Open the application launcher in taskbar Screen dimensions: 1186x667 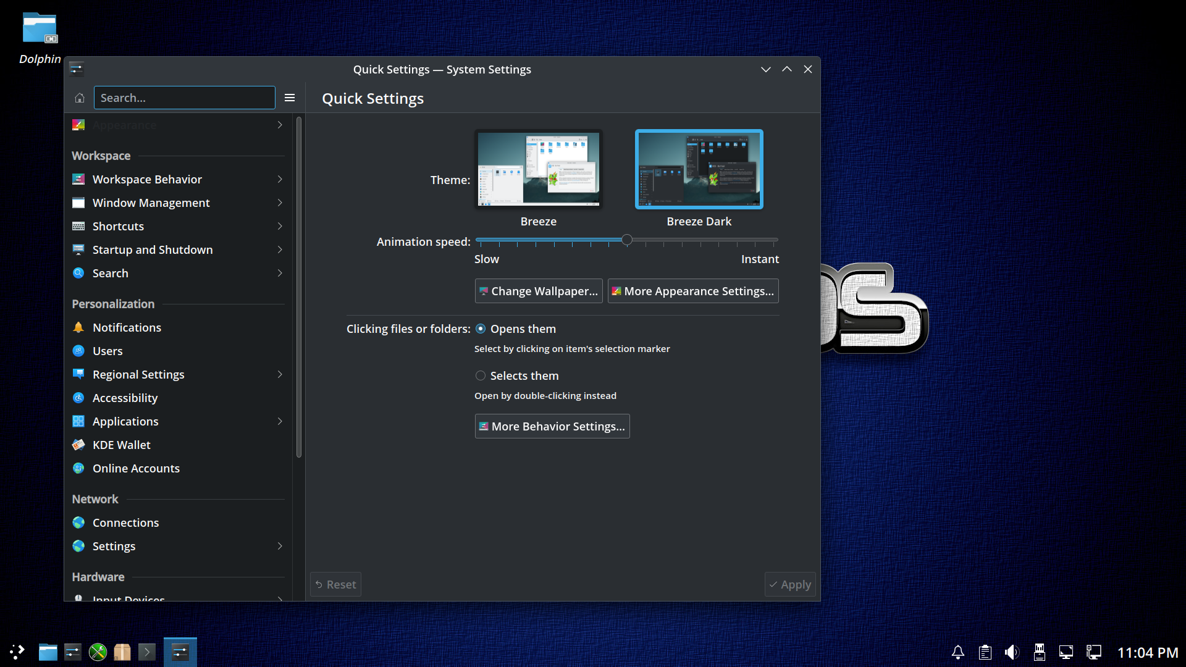[17, 652]
